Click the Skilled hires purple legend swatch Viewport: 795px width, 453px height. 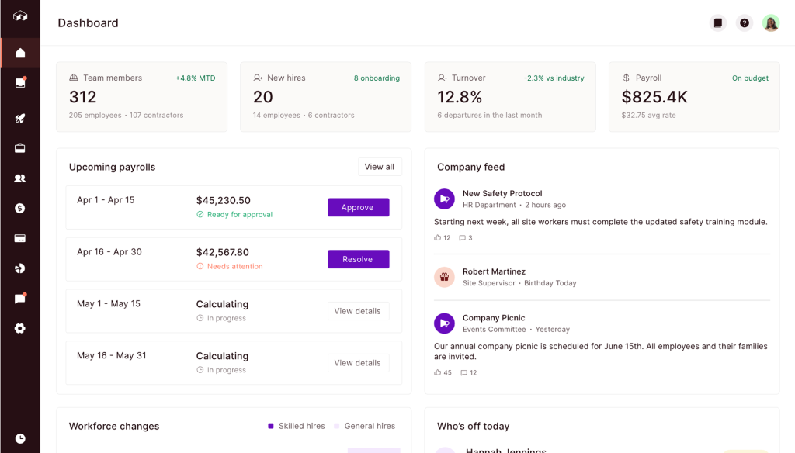pos(271,426)
